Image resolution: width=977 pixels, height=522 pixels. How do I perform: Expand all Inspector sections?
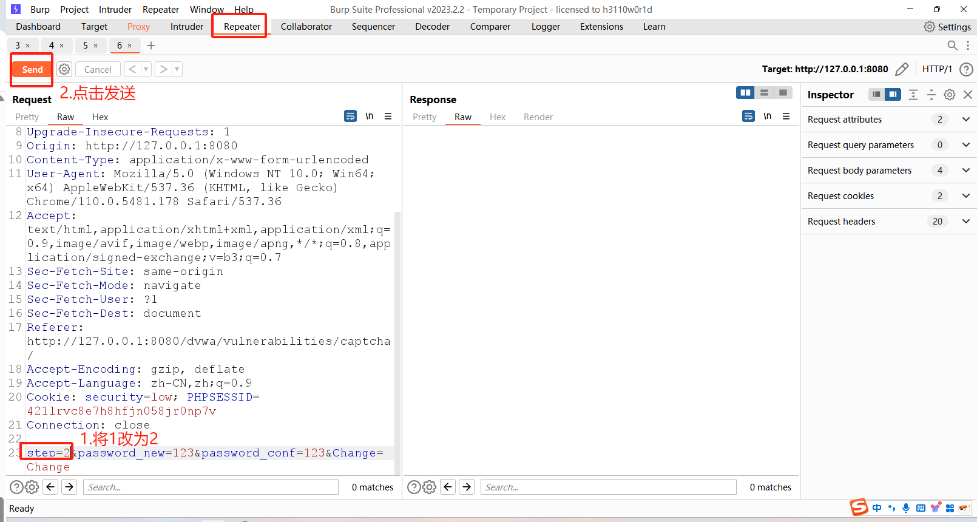(913, 94)
